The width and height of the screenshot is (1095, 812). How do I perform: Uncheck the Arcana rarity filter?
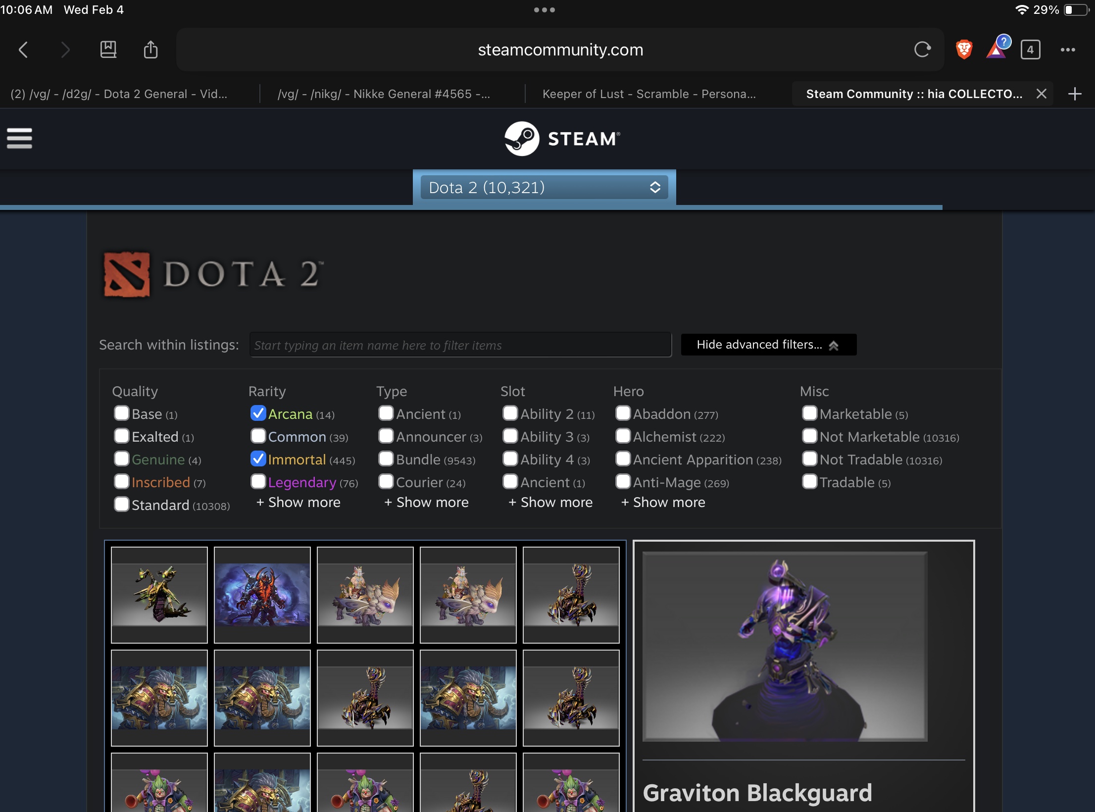[x=258, y=413]
